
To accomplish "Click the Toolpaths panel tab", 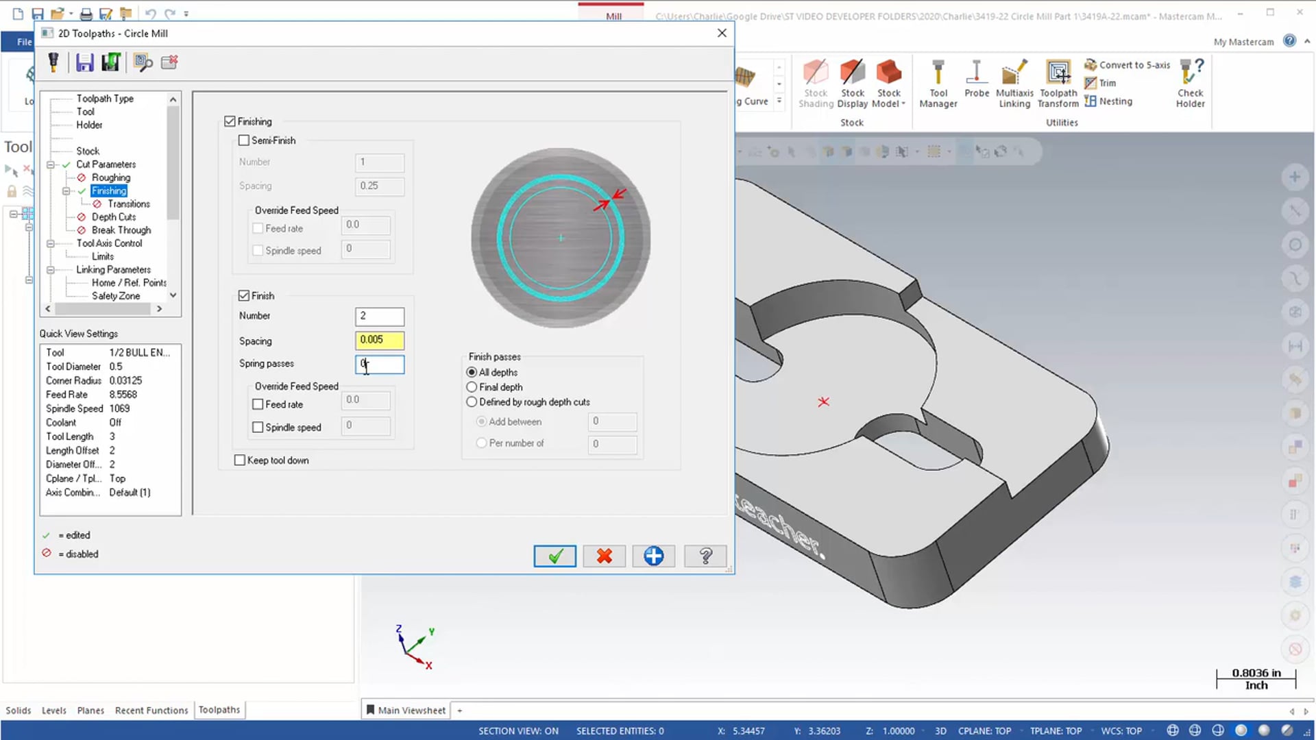I will point(219,709).
